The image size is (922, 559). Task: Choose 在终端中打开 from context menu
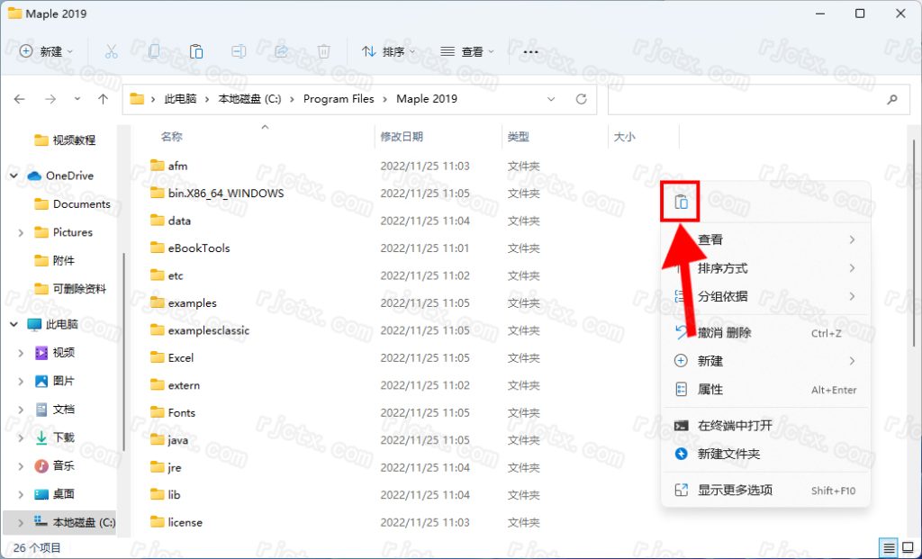pos(735,426)
